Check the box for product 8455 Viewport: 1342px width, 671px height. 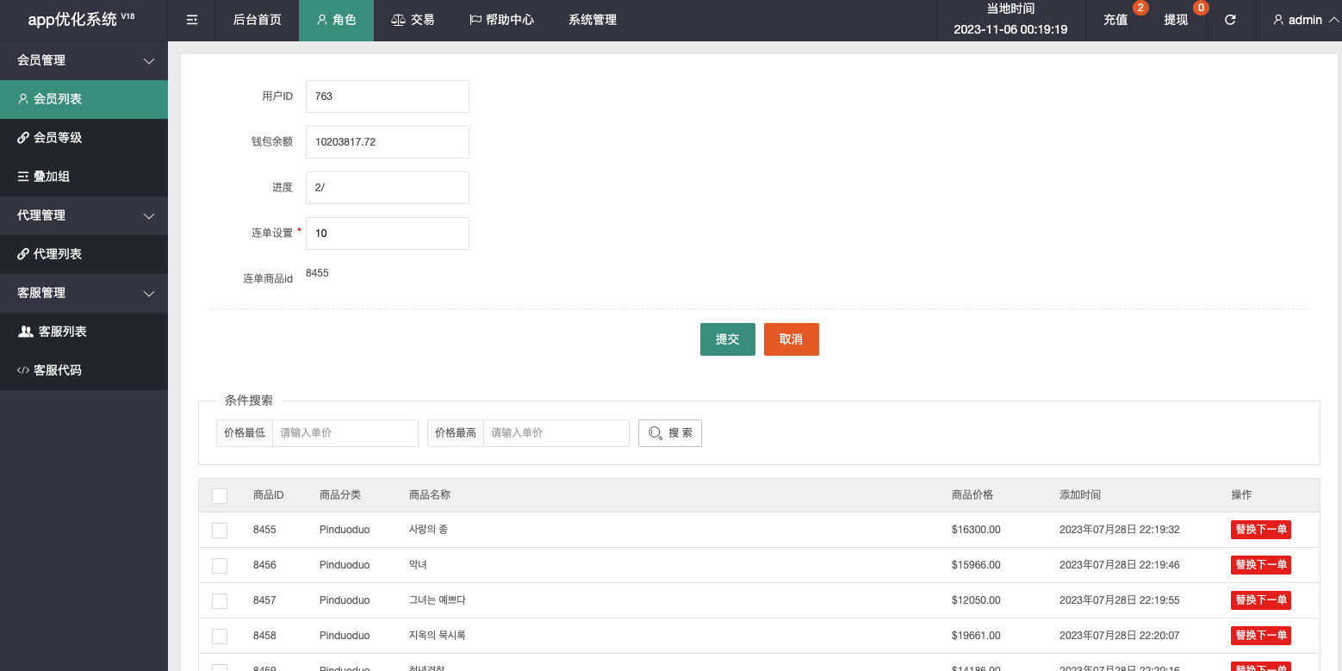220,530
